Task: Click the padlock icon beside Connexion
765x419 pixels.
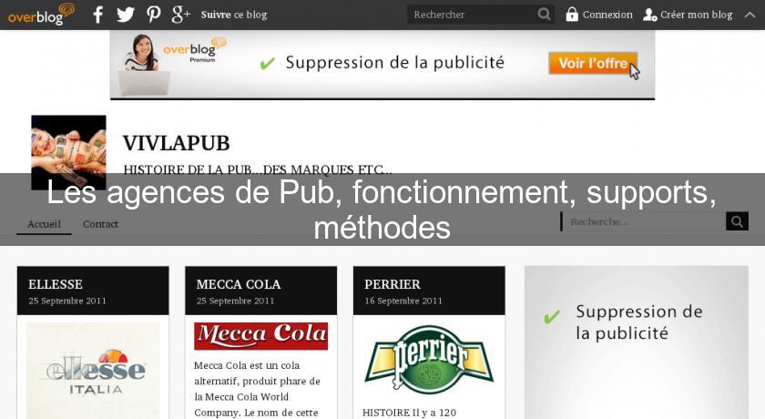Action: [x=571, y=15]
